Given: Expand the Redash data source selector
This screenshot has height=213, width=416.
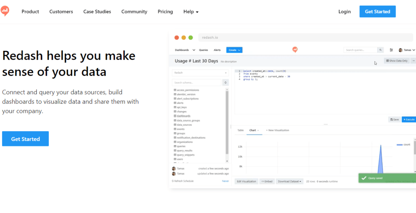Looking at the screenshot, I should 200,73.
